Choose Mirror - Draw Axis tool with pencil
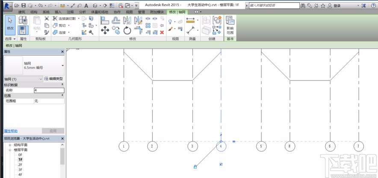 coord(138,20)
